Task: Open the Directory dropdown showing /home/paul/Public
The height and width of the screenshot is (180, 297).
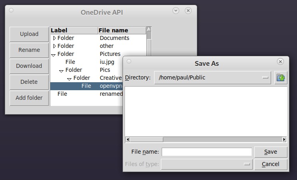Action: tap(212, 78)
